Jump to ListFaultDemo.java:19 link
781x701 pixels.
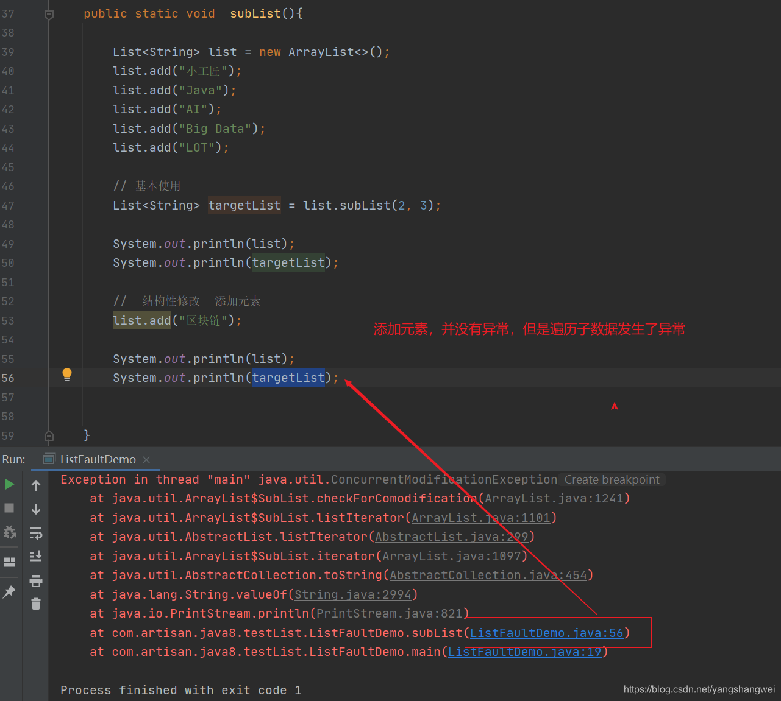(x=525, y=652)
